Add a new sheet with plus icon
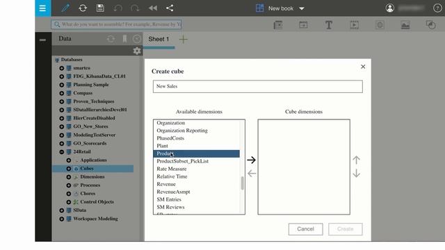This screenshot has width=445, height=250. pyautogui.click(x=184, y=40)
